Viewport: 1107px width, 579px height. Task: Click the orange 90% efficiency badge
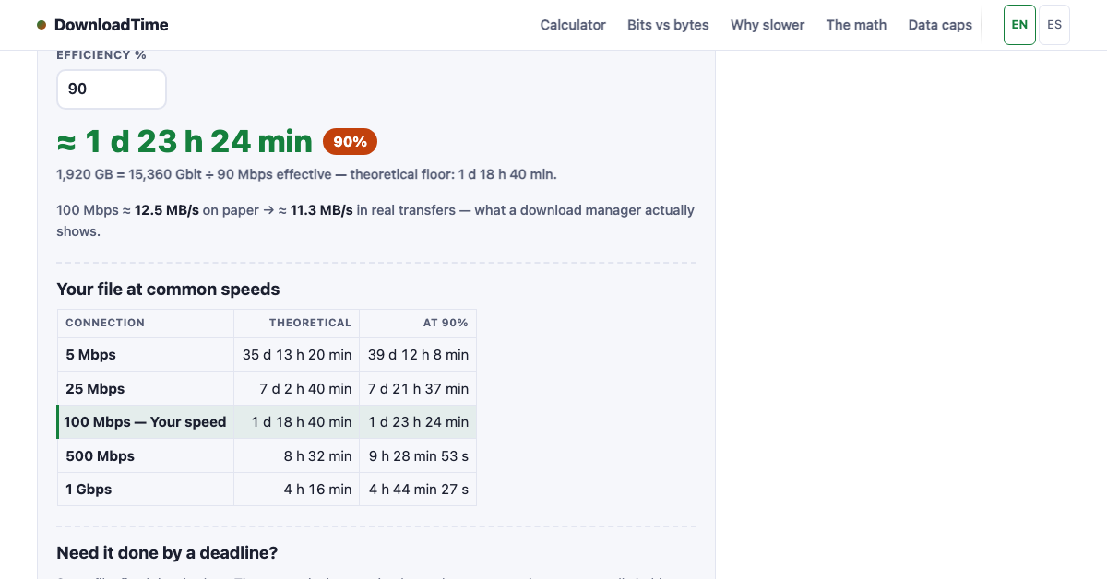350,142
